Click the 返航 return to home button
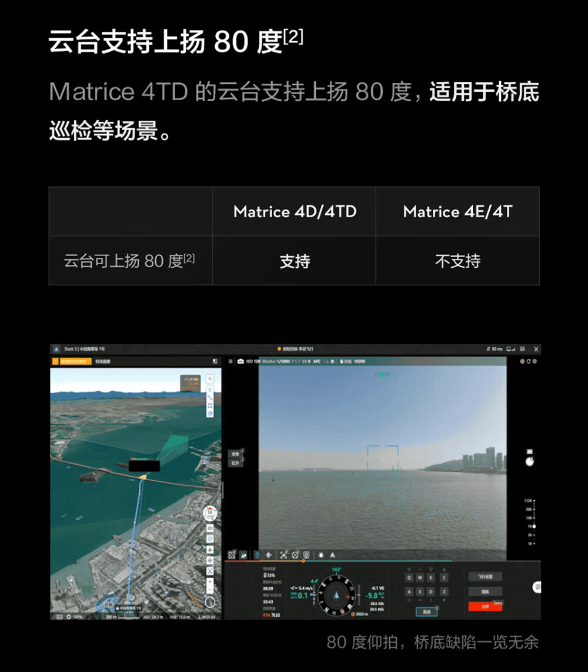 coord(485,591)
